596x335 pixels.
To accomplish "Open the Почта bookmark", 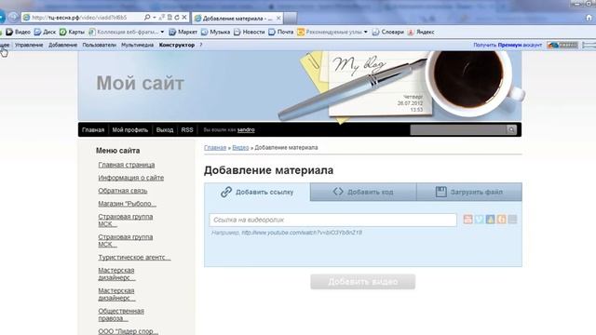I will point(281,32).
